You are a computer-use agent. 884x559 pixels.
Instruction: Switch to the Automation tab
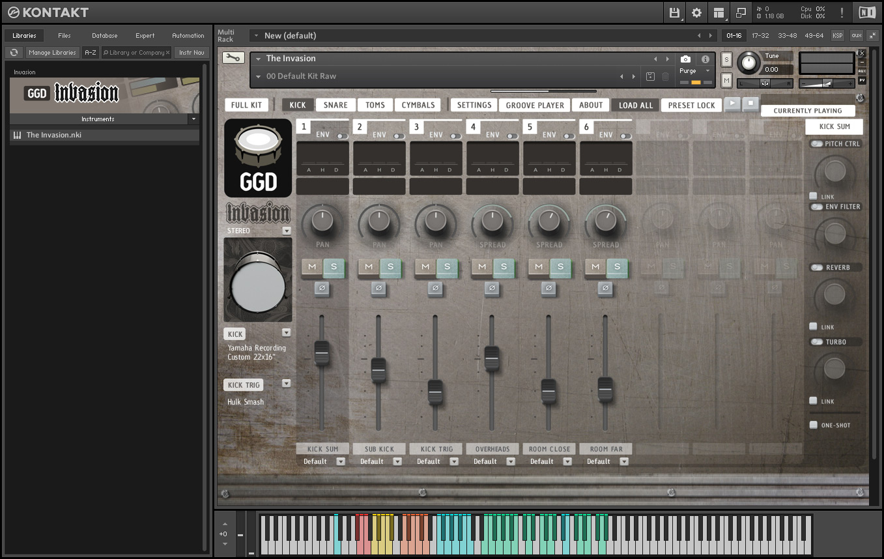pyautogui.click(x=188, y=35)
